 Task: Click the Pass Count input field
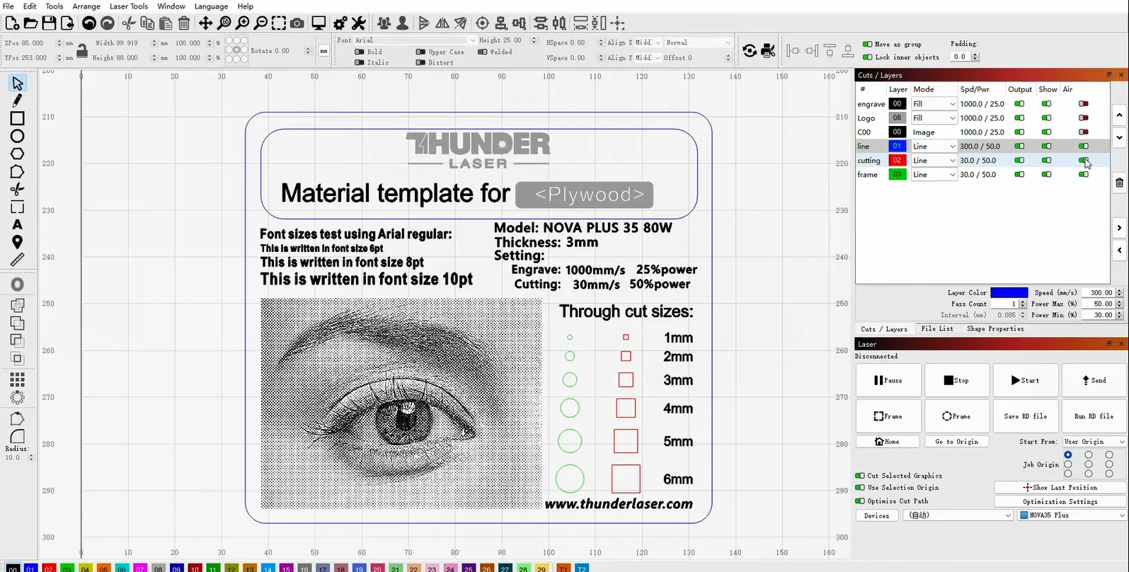tap(1004, 304)
